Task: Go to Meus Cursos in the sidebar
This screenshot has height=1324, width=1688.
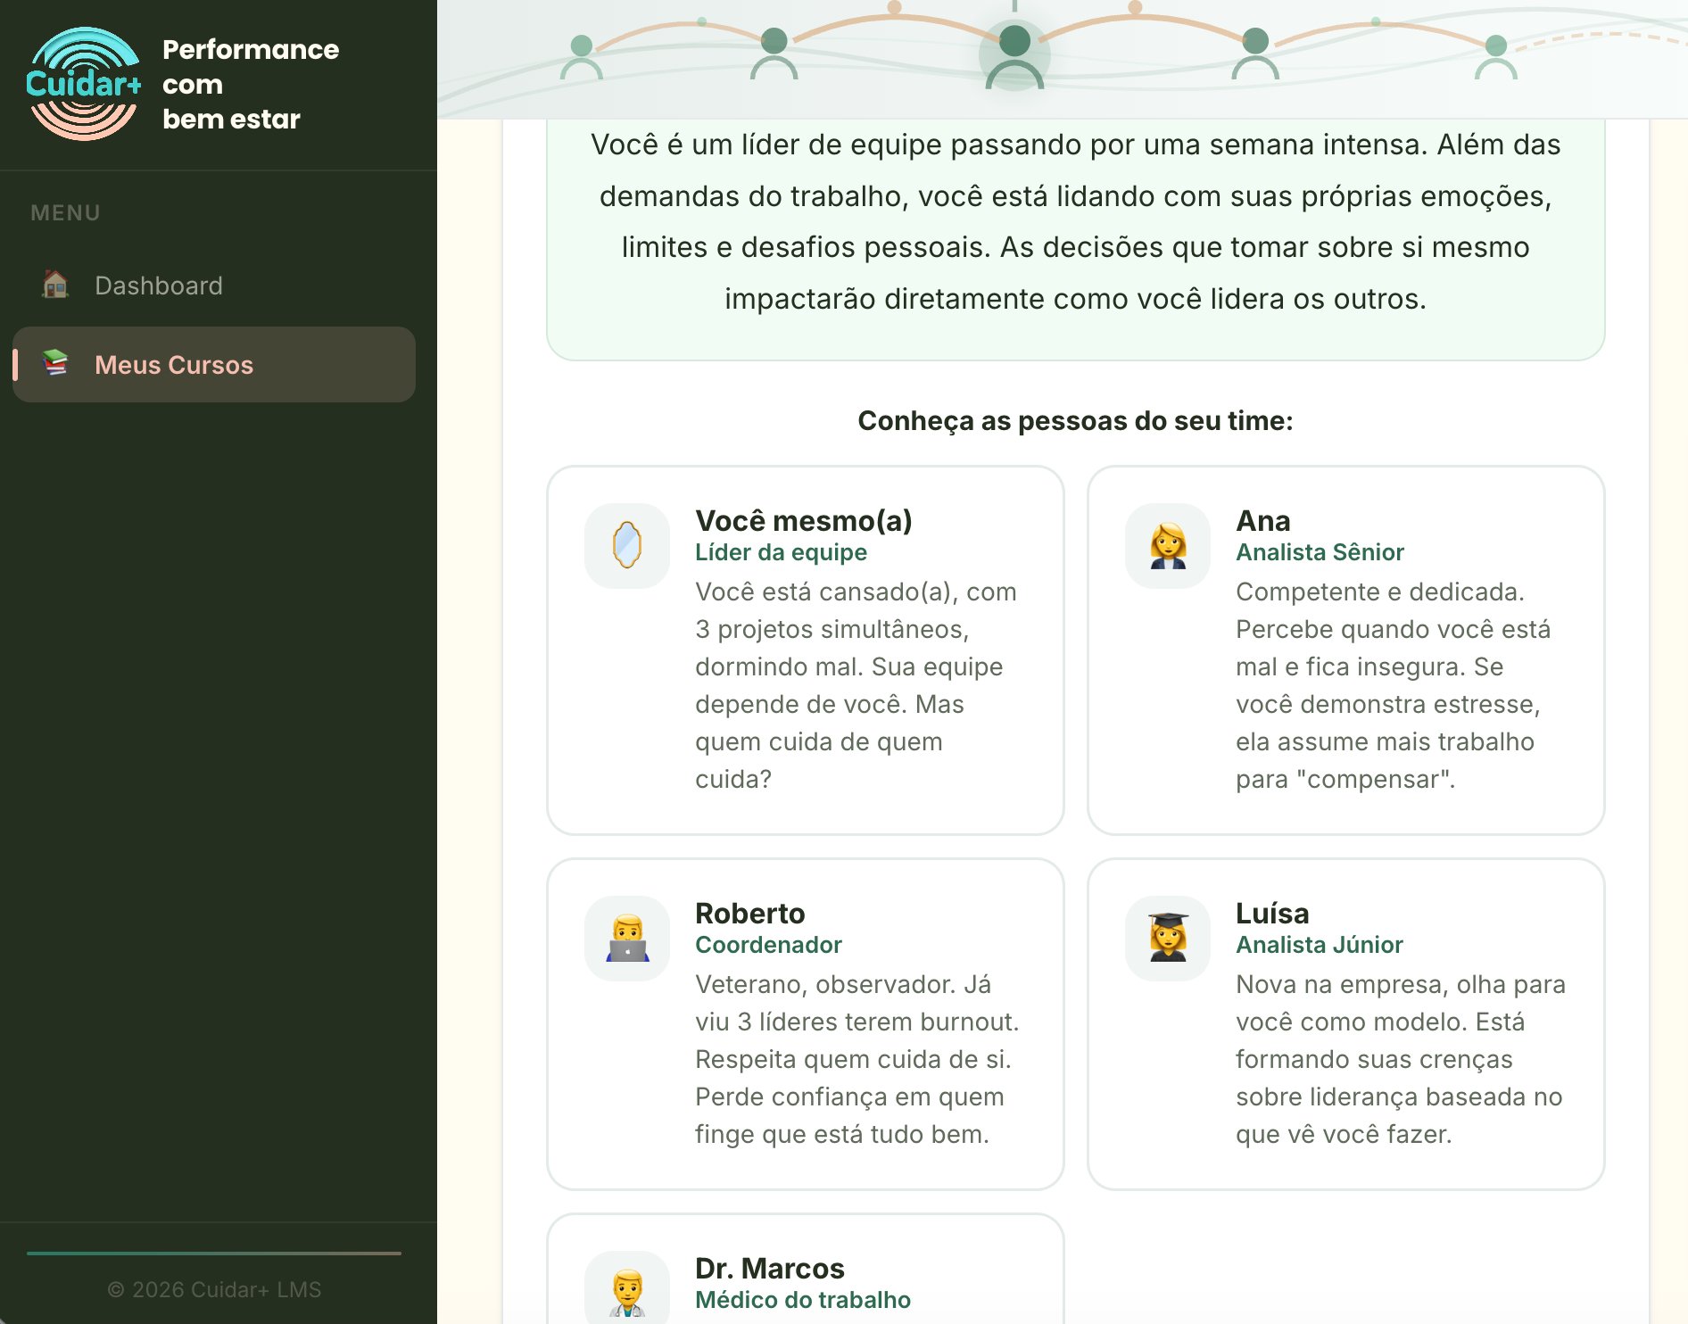Action: click(174, 365)
